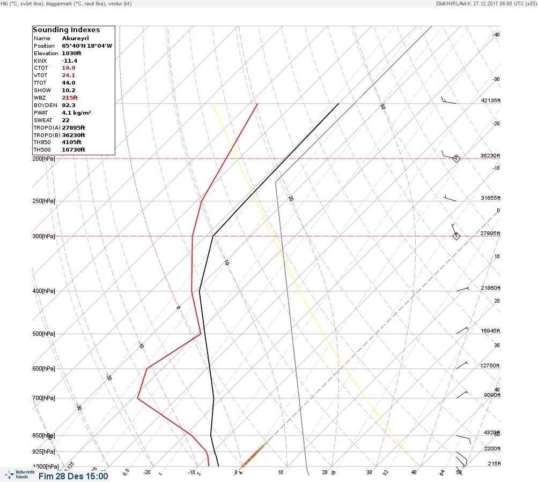Click the 36230ft height label on the right axis
Viewport: 538px width, 482px height.
point(490,155)
